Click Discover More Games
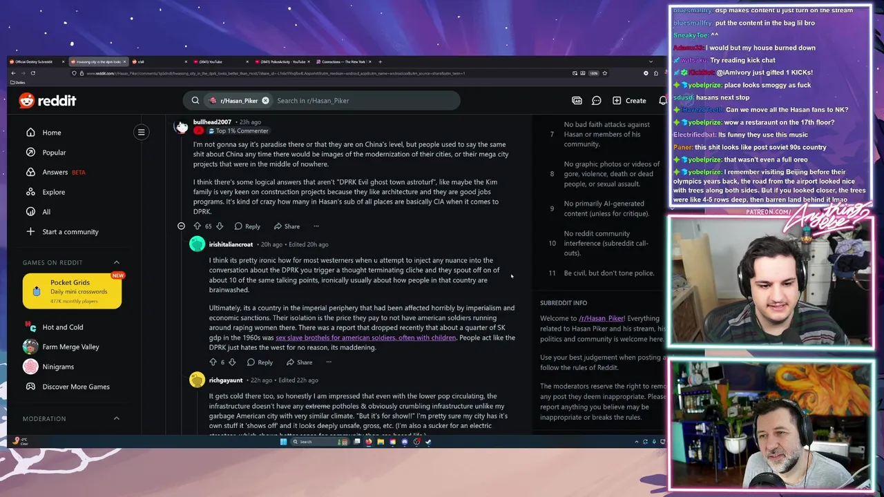 point(76,387)
